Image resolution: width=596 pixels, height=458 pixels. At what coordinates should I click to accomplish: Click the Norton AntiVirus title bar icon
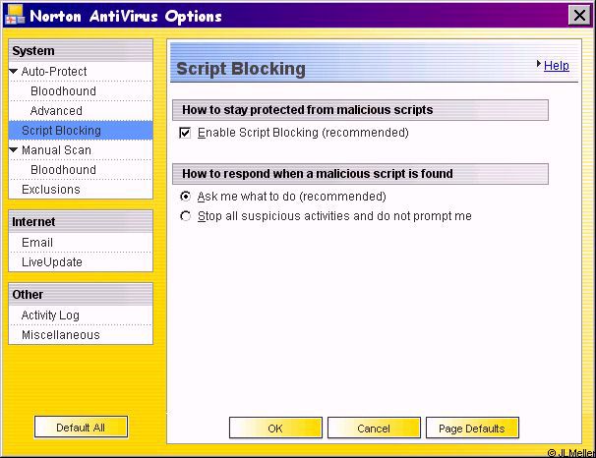tap(16, 15)
